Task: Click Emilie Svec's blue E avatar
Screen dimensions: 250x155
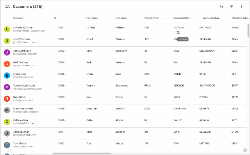Action: (x=7, y=75)
